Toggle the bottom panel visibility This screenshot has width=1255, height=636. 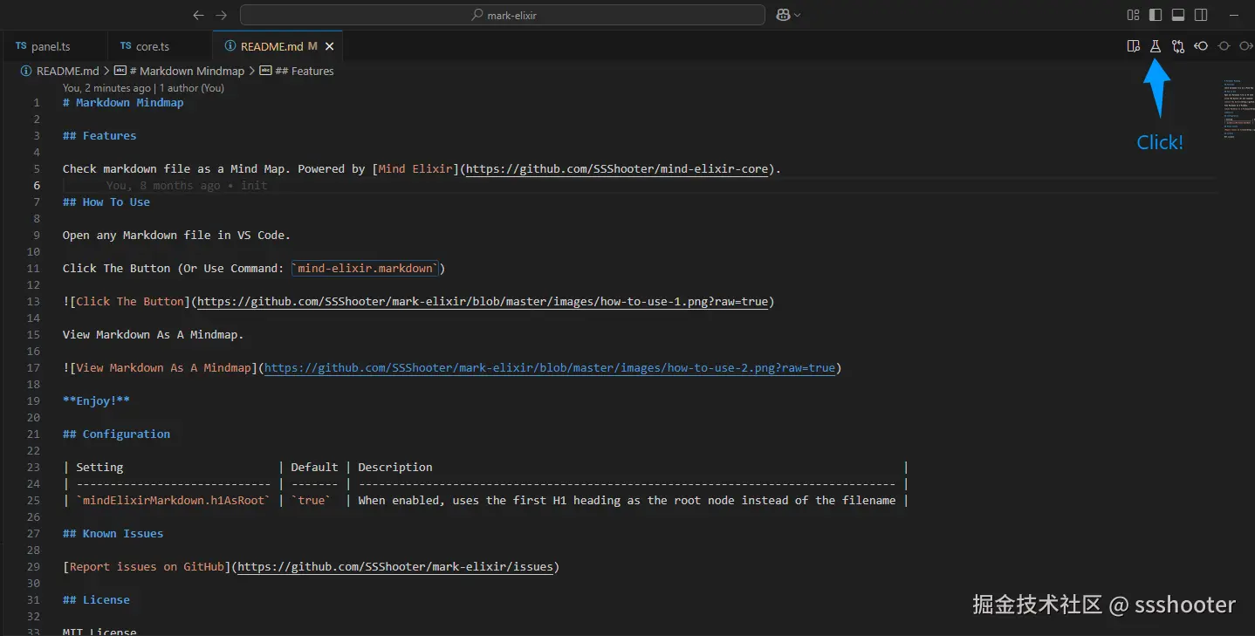tap(1178, 15)
